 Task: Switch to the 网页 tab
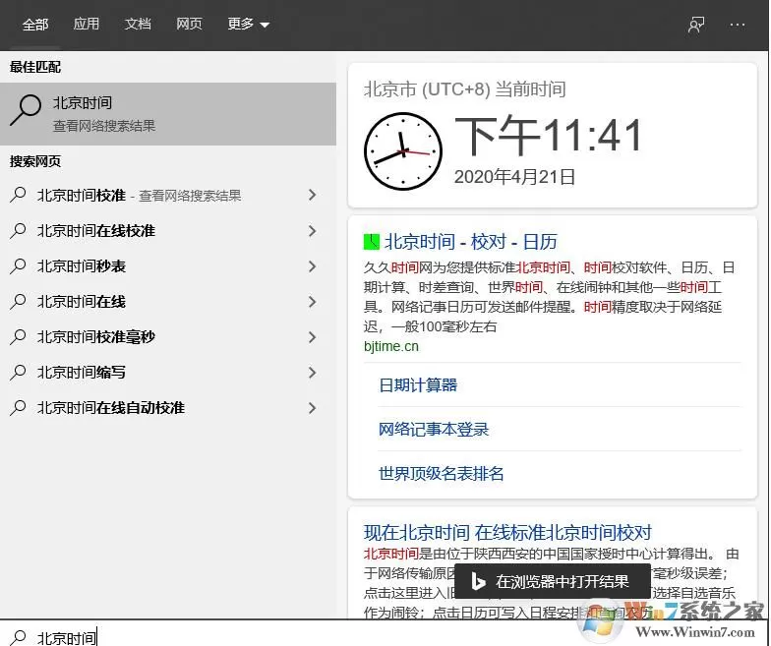point(189,24)
